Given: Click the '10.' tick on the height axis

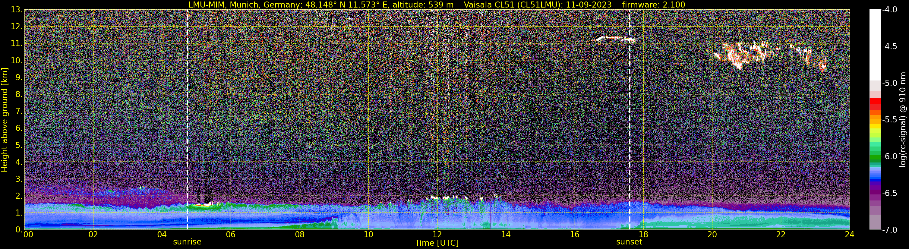Looking at the screenshot, I should click(17, 61).
